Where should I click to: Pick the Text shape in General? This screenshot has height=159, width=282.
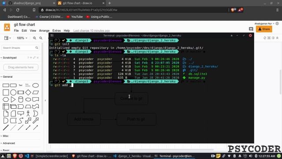tap(21, 85)
